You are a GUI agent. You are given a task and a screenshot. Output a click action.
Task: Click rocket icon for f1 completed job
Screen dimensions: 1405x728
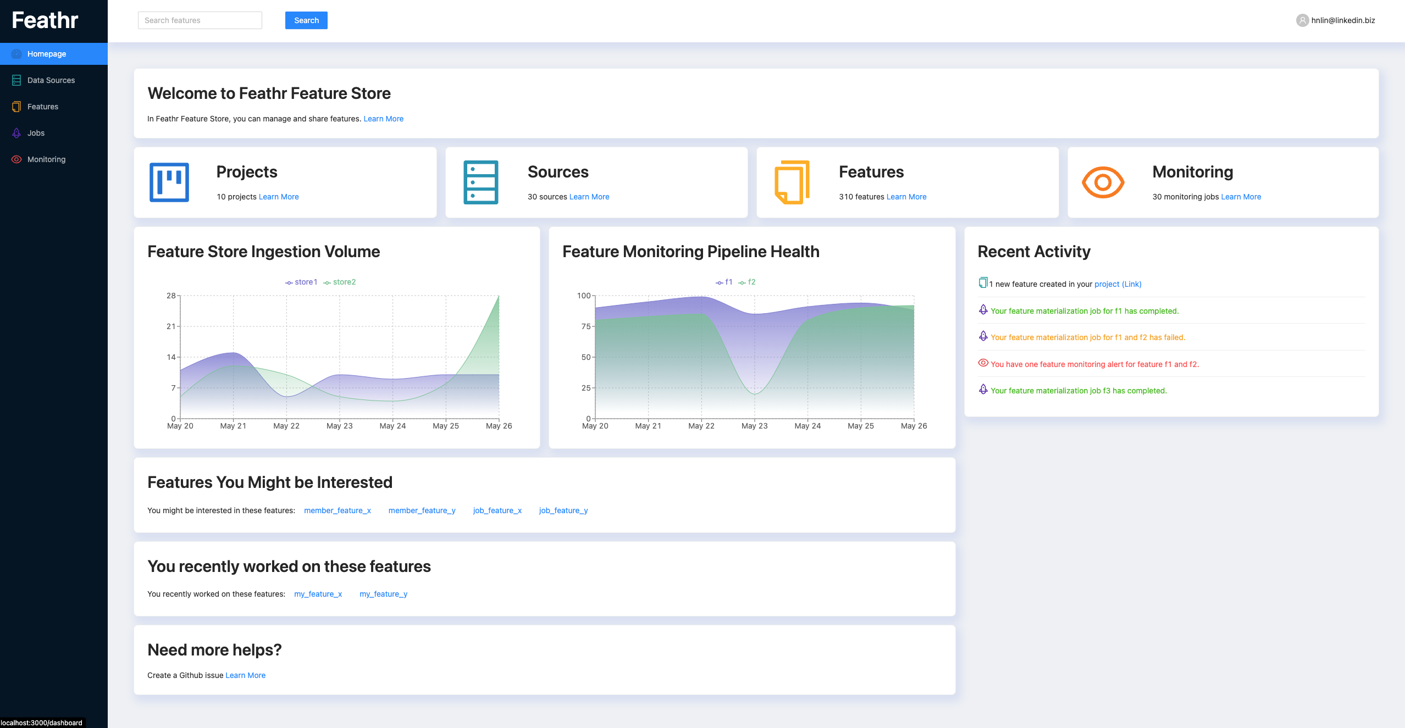(x=983, y=309)
